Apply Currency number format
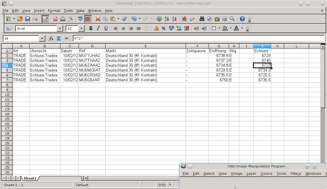The width and height of the screenshot is (327, 189). point(156,29)
